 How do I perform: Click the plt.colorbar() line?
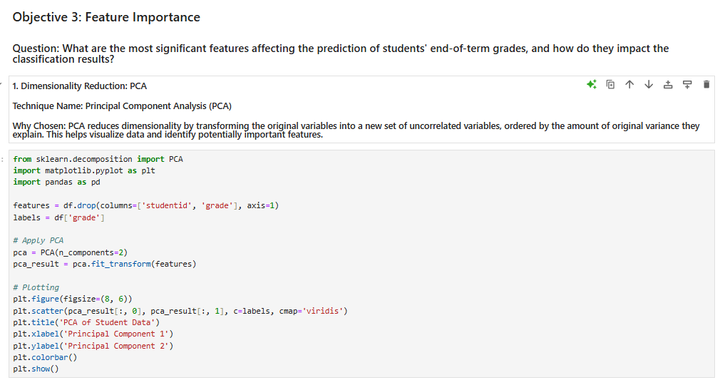44,357
